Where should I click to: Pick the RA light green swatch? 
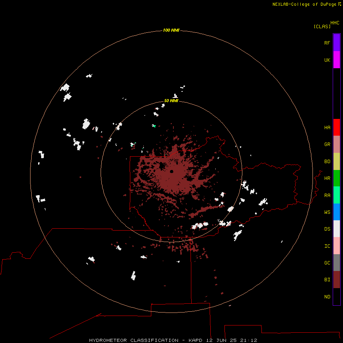(337, 195)
